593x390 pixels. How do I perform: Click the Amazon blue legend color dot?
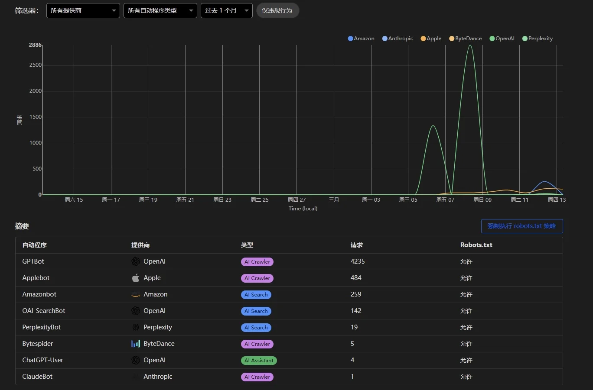tap(350, 39)
